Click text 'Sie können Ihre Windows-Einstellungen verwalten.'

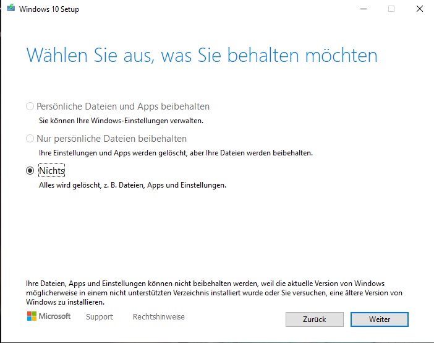pos(121,121)
